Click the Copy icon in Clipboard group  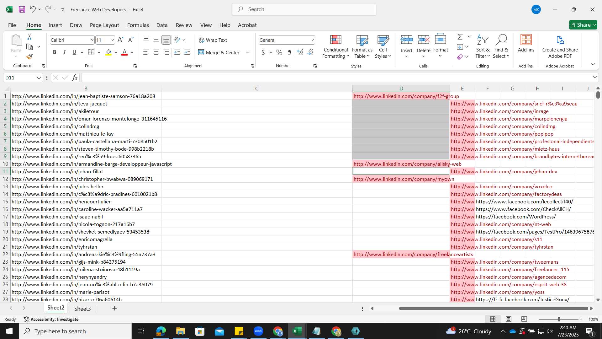click(x=29, y=47)
